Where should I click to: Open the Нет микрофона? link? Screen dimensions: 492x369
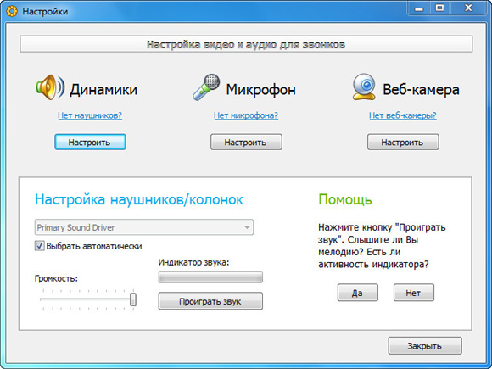pyautogui.click(x=246, y=115)
